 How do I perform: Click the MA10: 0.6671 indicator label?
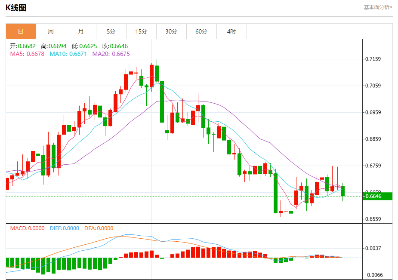pos(68,54)
